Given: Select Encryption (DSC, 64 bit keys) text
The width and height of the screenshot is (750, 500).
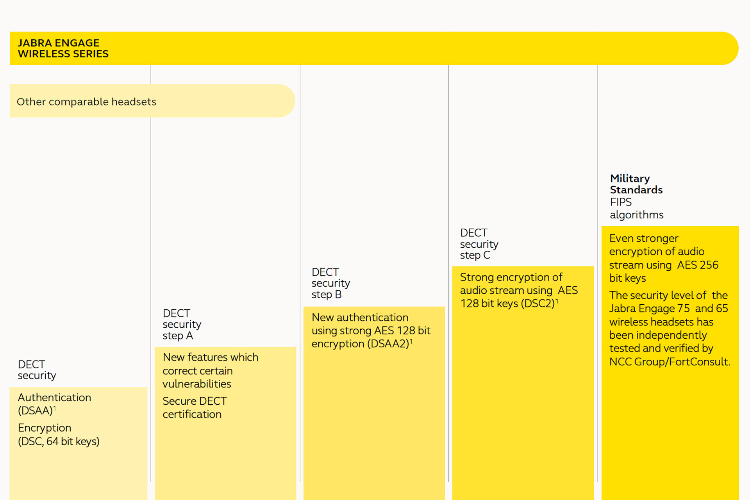Looking at the screenshot, I should [x=59, y=434].
